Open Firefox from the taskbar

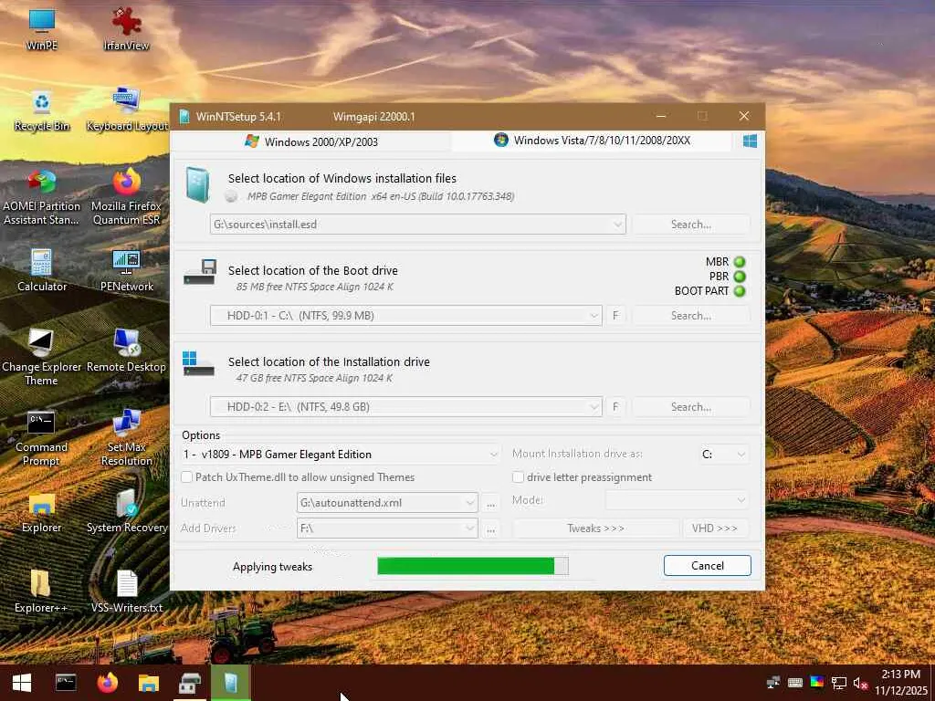[108, 683]
